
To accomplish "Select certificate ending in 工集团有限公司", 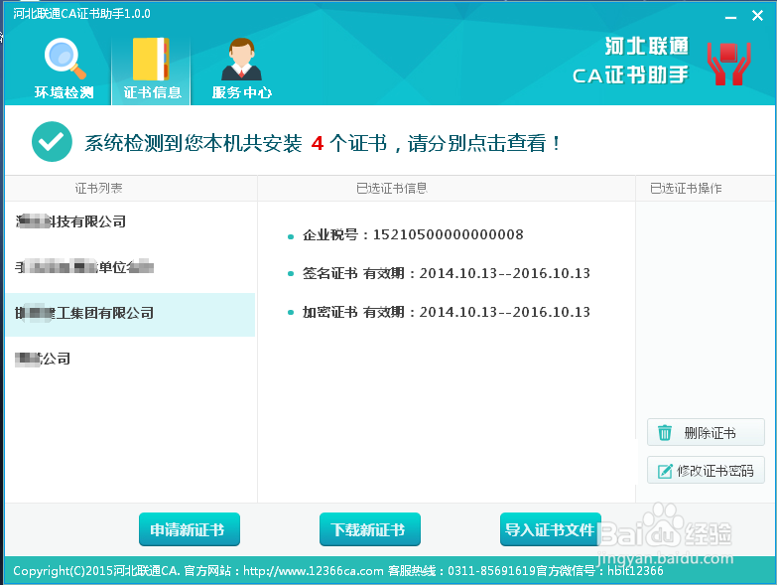I will (x=130, y=313).
